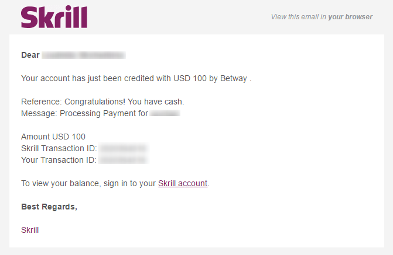Click the blurred name after 'Processing Payment for'
The image size is (393, 255).
point(165,113)
